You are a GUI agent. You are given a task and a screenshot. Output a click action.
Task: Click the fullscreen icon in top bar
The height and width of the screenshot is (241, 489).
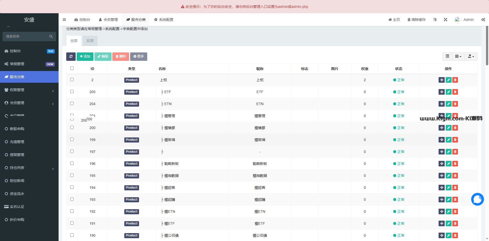(x=445, y=20)
